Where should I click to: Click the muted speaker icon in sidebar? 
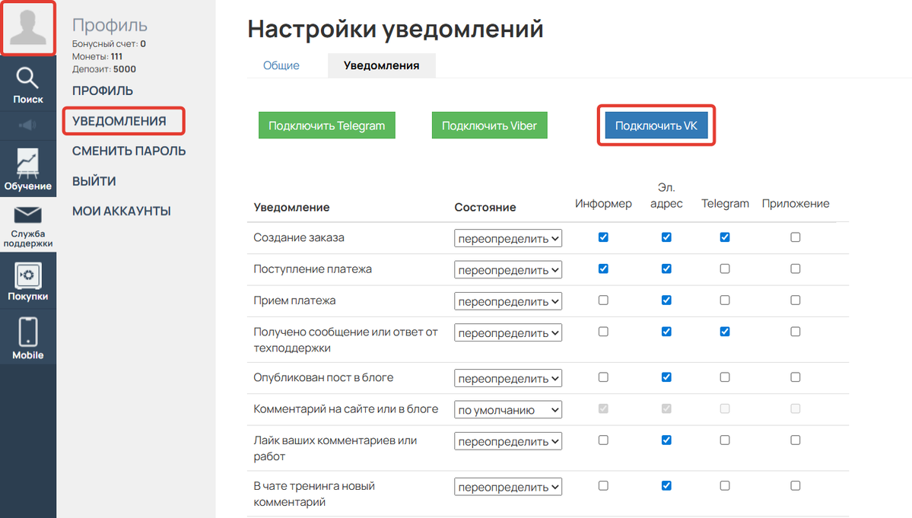[x=28, y=124]
